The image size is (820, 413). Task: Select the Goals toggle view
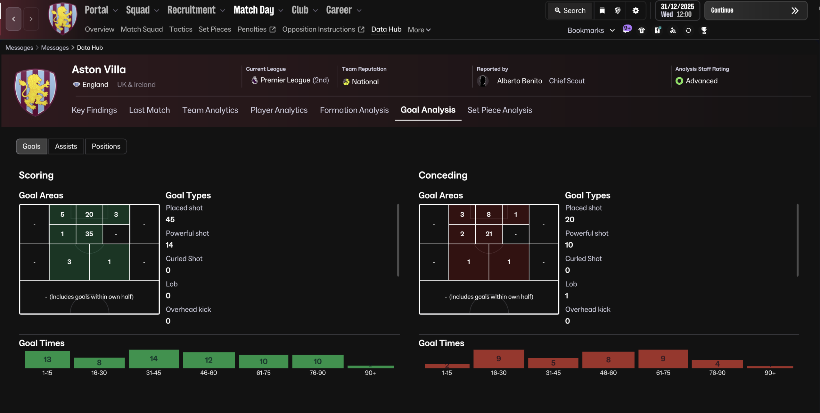(x=31, y=146)
